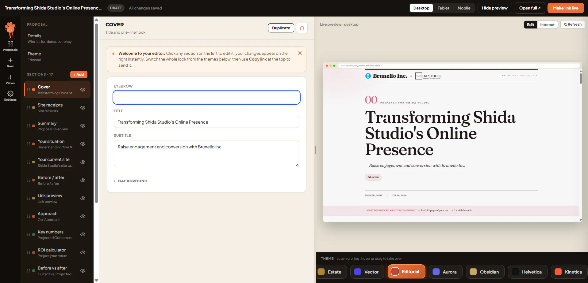
Task: Click the sections list scroll up arrow
Action: coord(96,20)
